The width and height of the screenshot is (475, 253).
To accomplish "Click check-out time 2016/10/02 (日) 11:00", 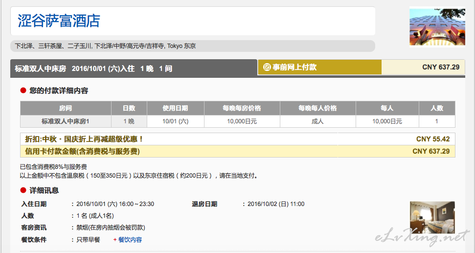I will click(x=276, y=204).
